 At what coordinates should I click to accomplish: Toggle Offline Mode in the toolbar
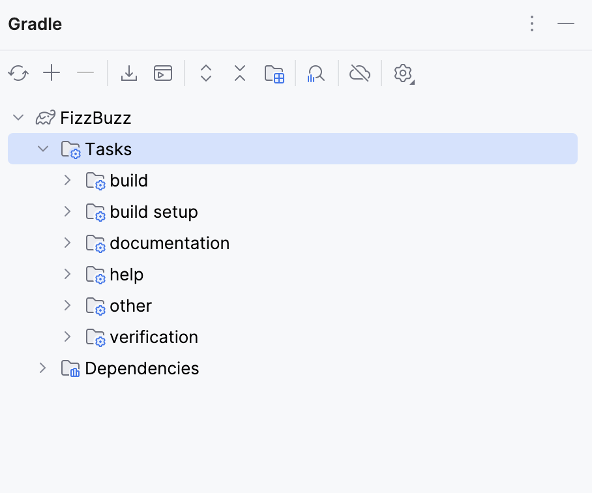coord(359,73)
